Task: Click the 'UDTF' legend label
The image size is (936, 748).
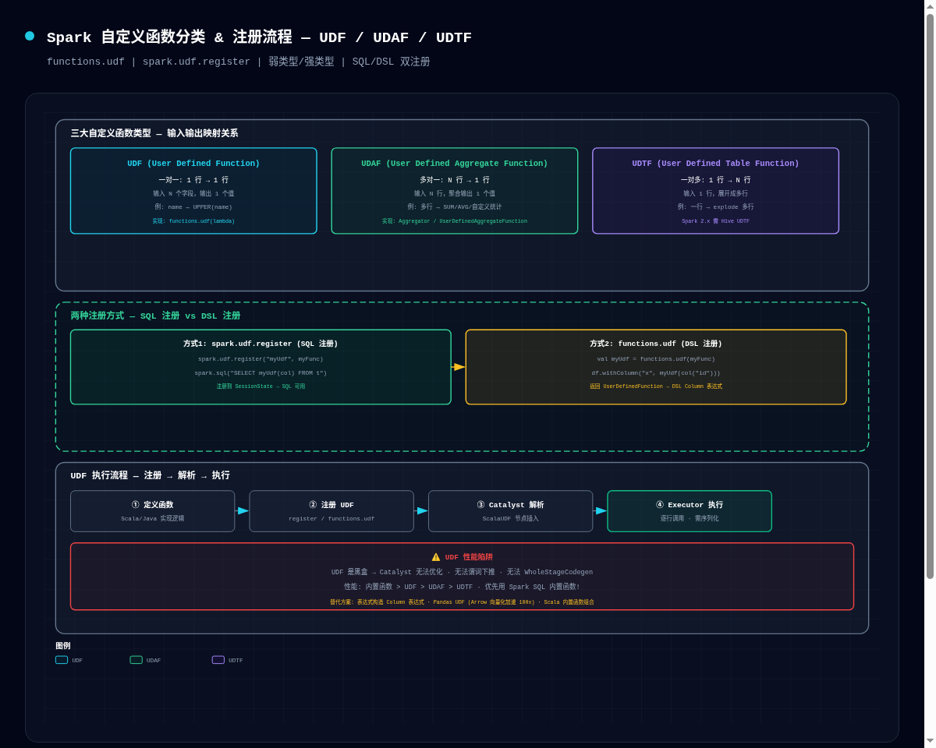Action: click(236, 661)
